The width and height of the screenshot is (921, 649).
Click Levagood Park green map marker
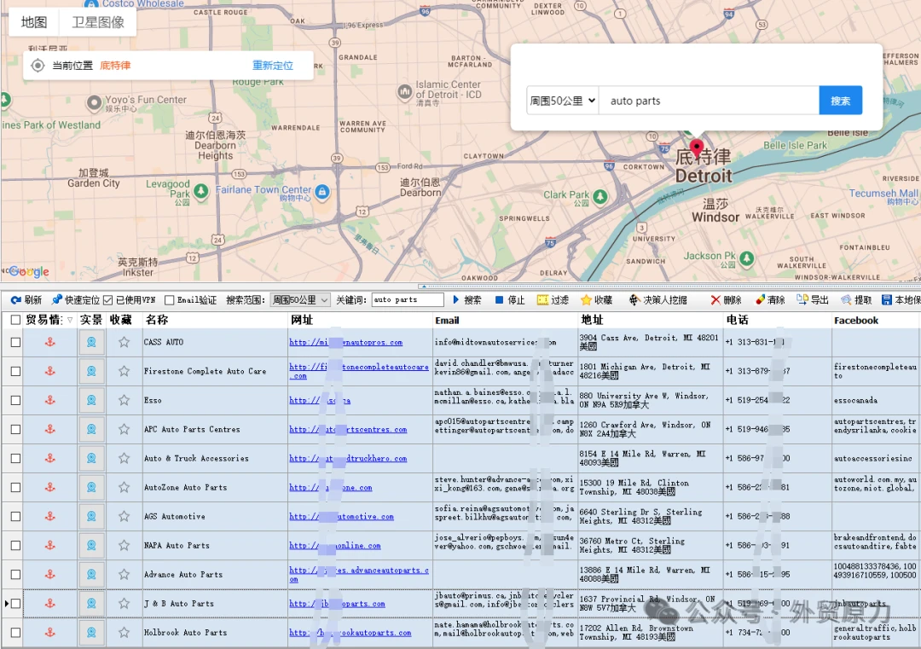pos(201,191)
